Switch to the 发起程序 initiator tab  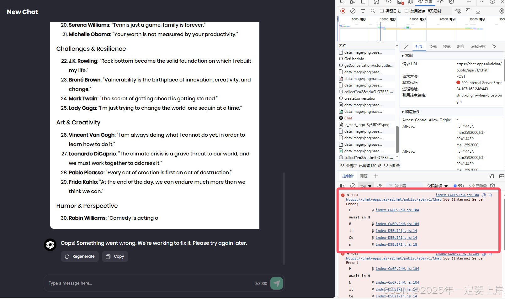(x=478, y=46)
